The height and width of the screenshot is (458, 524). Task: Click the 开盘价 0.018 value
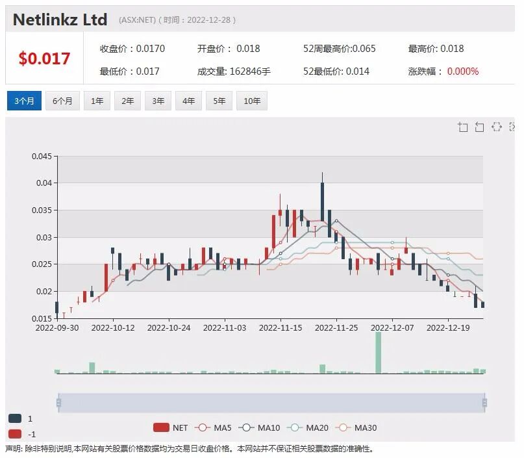click(x=229, y=49)
